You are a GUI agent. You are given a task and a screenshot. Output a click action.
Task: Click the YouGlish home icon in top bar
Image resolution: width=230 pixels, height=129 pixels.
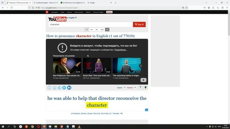tap(47, 12)
